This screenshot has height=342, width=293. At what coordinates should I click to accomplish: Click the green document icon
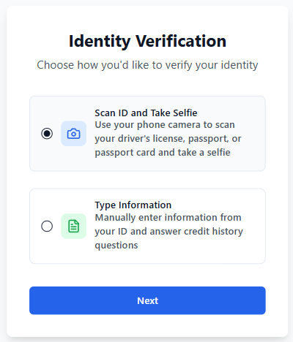[73, 226]
